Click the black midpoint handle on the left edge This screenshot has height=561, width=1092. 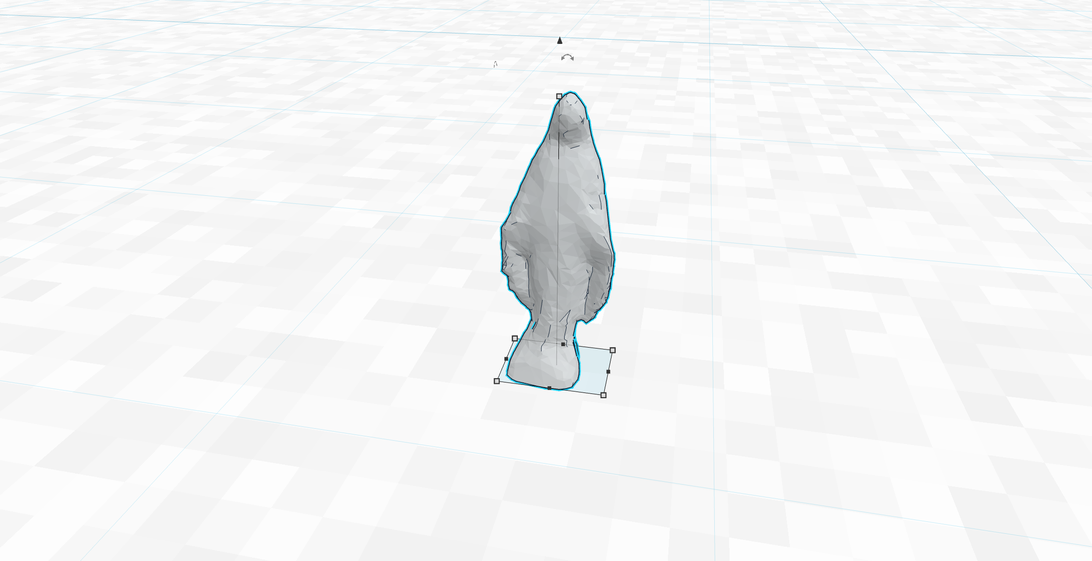(506, 359)
